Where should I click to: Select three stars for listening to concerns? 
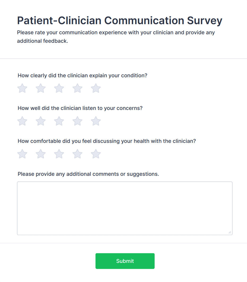(59, 121)
